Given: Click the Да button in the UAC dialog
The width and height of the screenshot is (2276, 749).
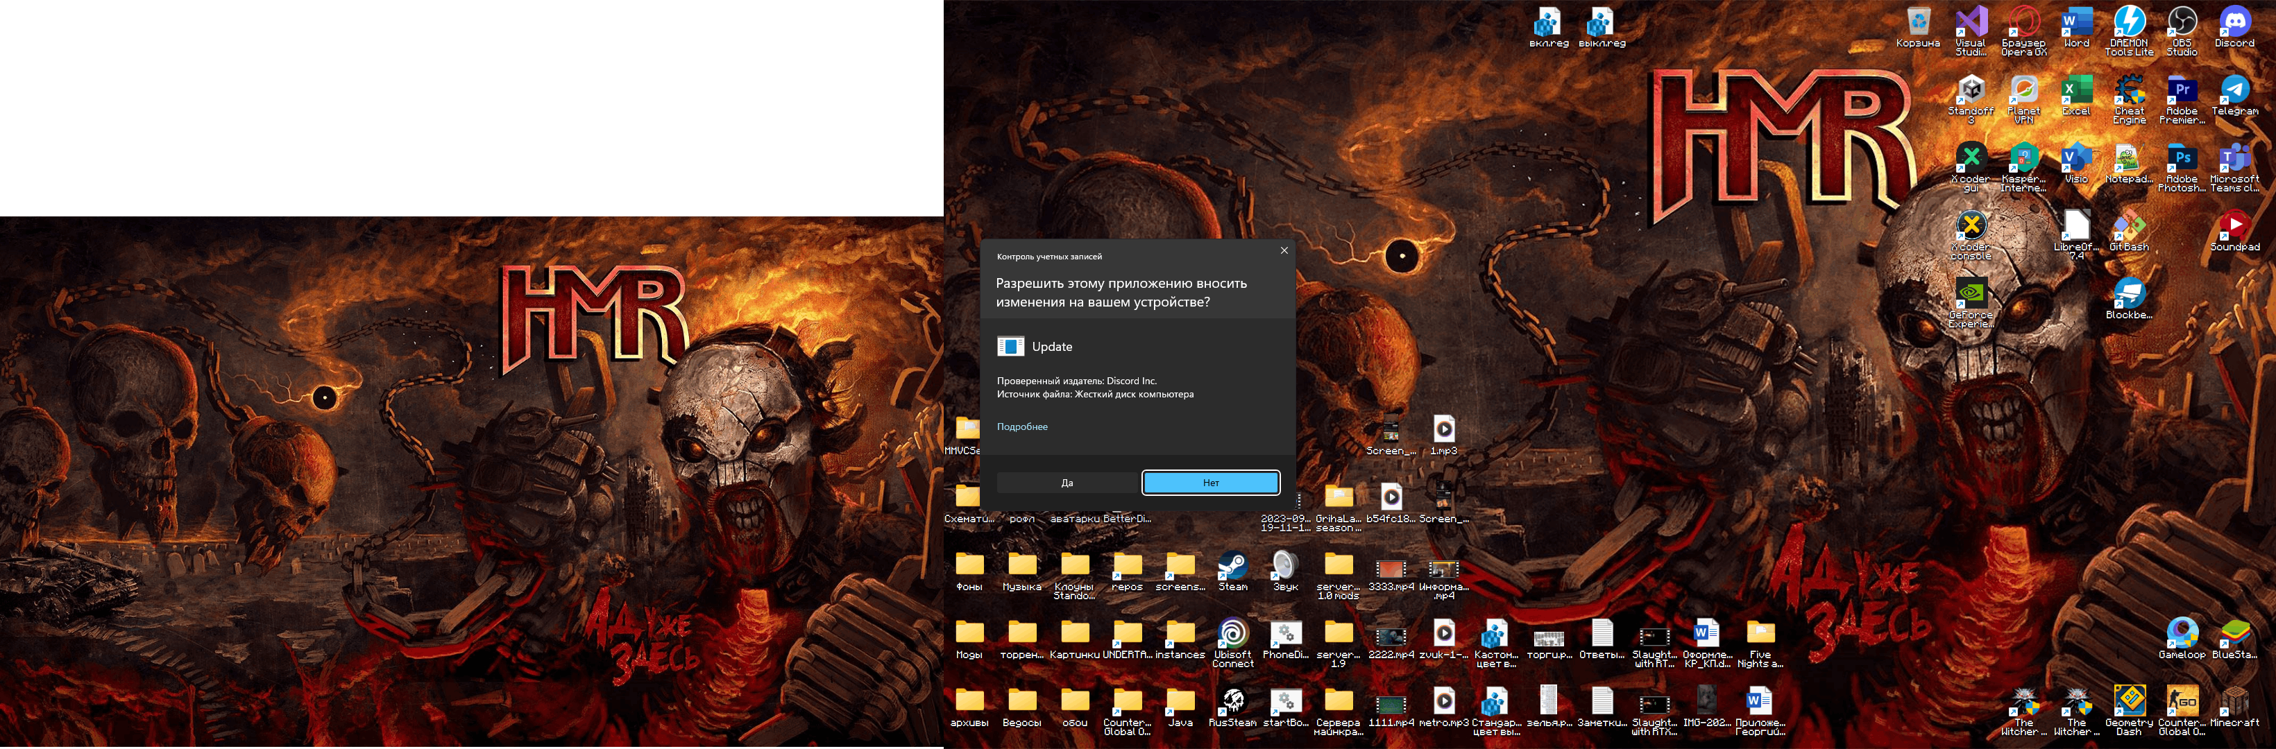Looking at the screenshot, I should [1067, 482].
